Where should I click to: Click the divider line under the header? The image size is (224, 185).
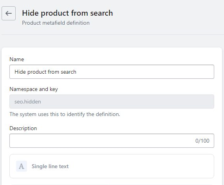[113, 34]
